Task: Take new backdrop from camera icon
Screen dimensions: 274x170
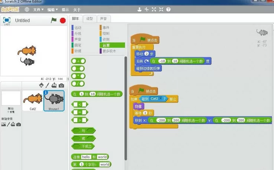Action: 19,124
